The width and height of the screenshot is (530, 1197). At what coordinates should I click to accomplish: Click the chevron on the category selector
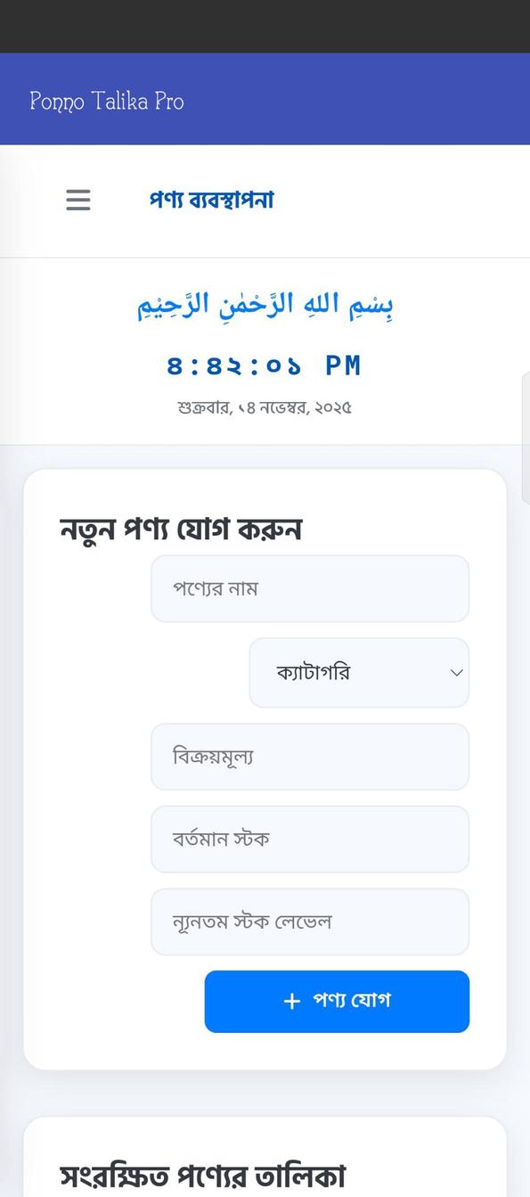tap(455, 673)
